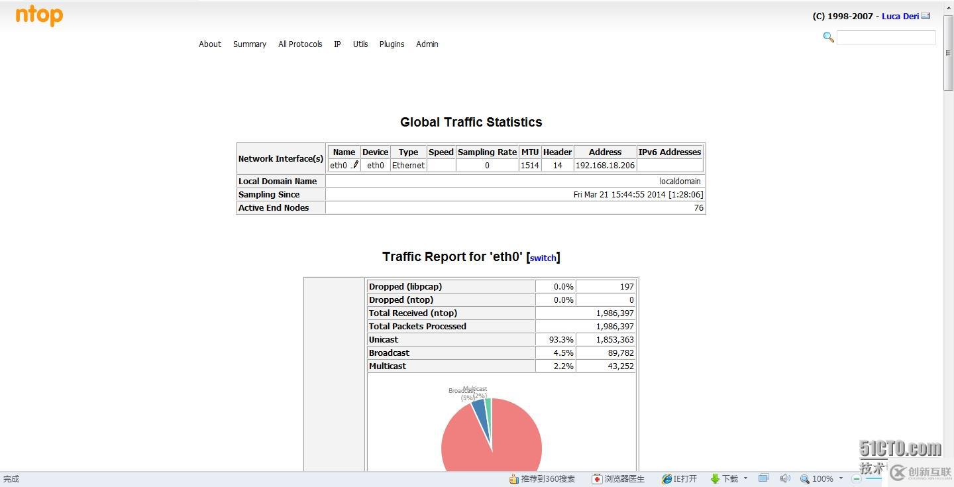This screenshot has height=487, width=954.
Task: Click the browser doctor icon in status bar
Action: 597,478
